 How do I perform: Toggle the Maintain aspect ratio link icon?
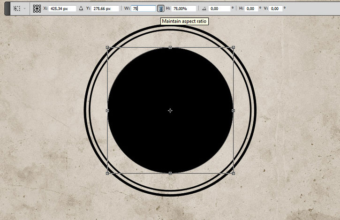[161, 8]
